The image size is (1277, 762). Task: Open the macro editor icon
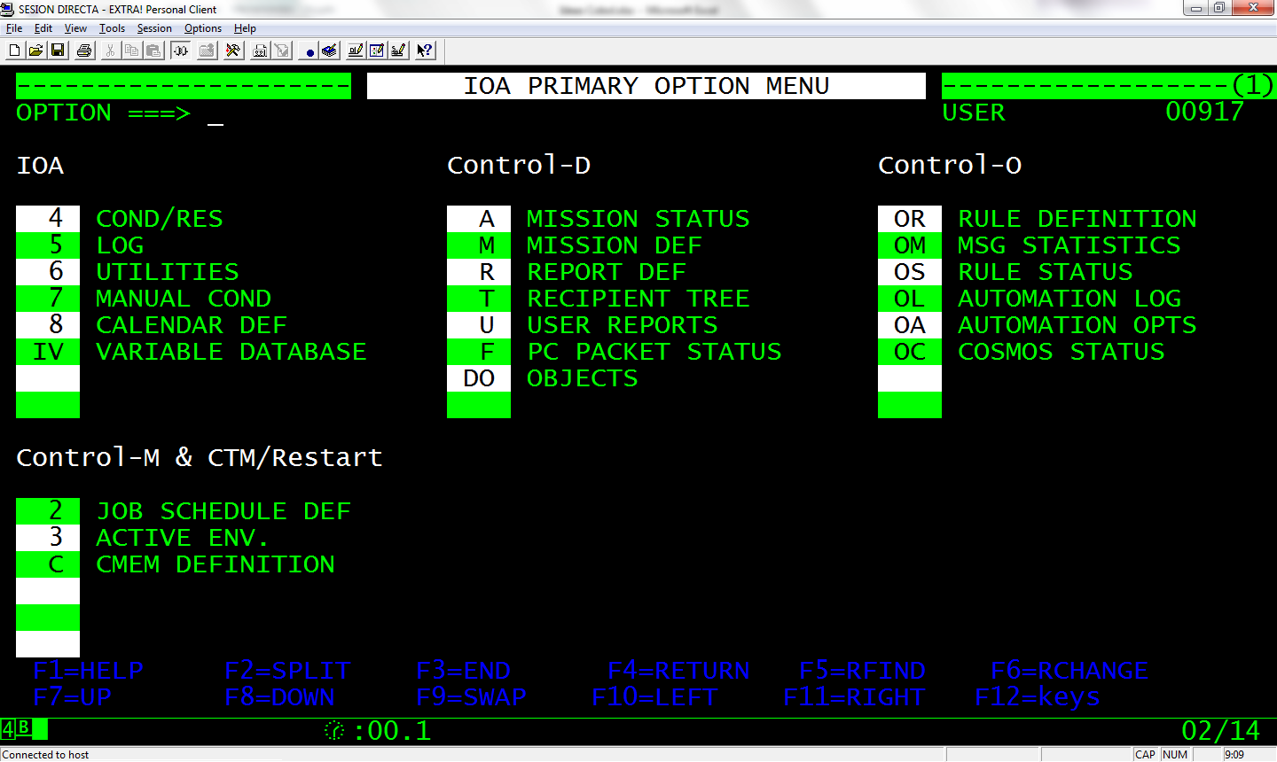pos(329,51)
